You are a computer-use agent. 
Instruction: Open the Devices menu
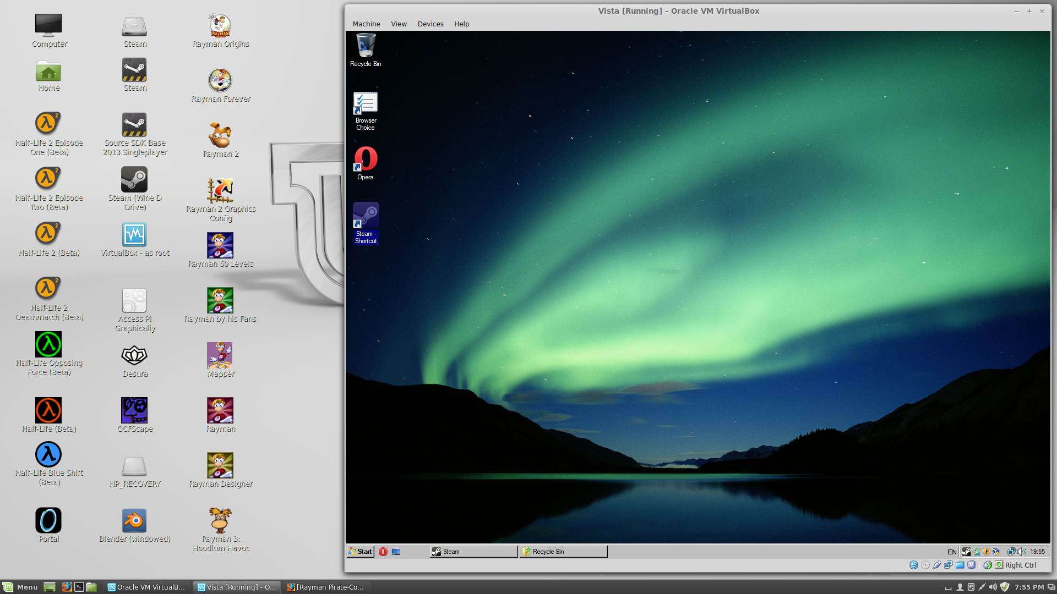(430, 24)
